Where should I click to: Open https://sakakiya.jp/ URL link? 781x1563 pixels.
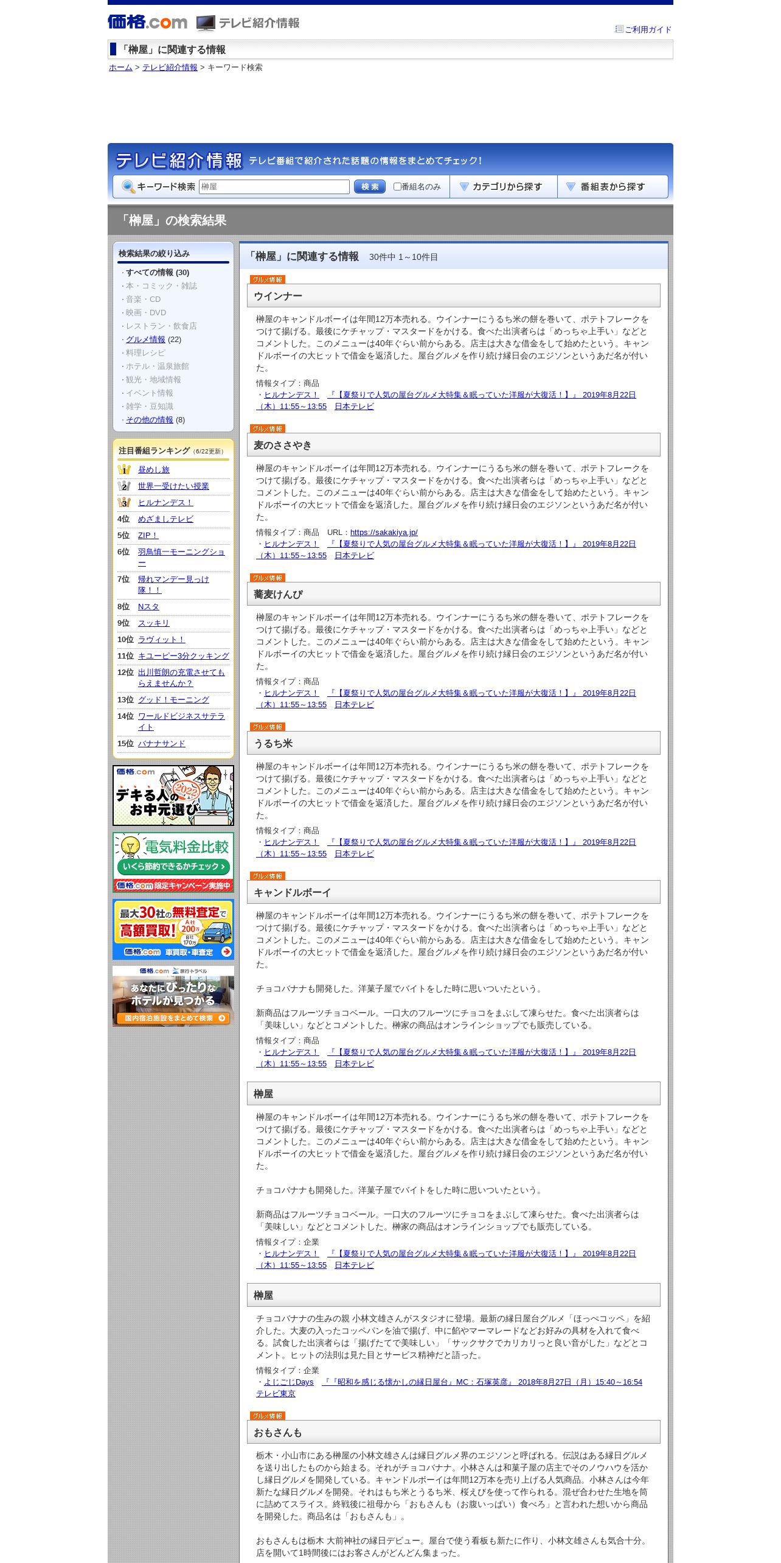pyautogui.click(x=384, y=533)
